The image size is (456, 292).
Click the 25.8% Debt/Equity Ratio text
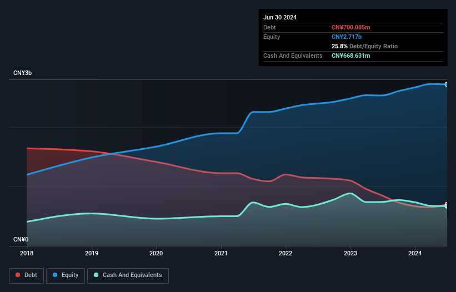click(364, 46)
